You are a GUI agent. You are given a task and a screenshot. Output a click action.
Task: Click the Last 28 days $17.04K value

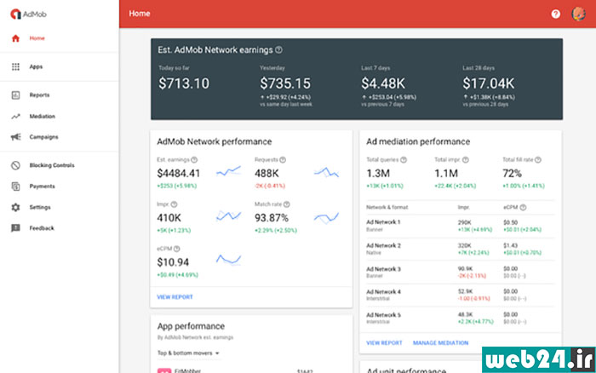coord(488,83)
